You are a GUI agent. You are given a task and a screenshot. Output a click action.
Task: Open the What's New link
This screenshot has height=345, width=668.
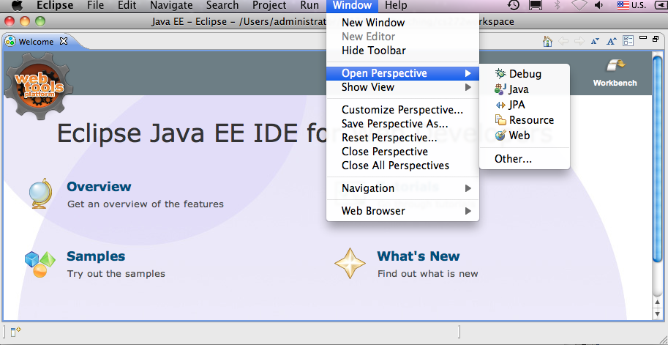pyautogui.click(x=419, y=256)
